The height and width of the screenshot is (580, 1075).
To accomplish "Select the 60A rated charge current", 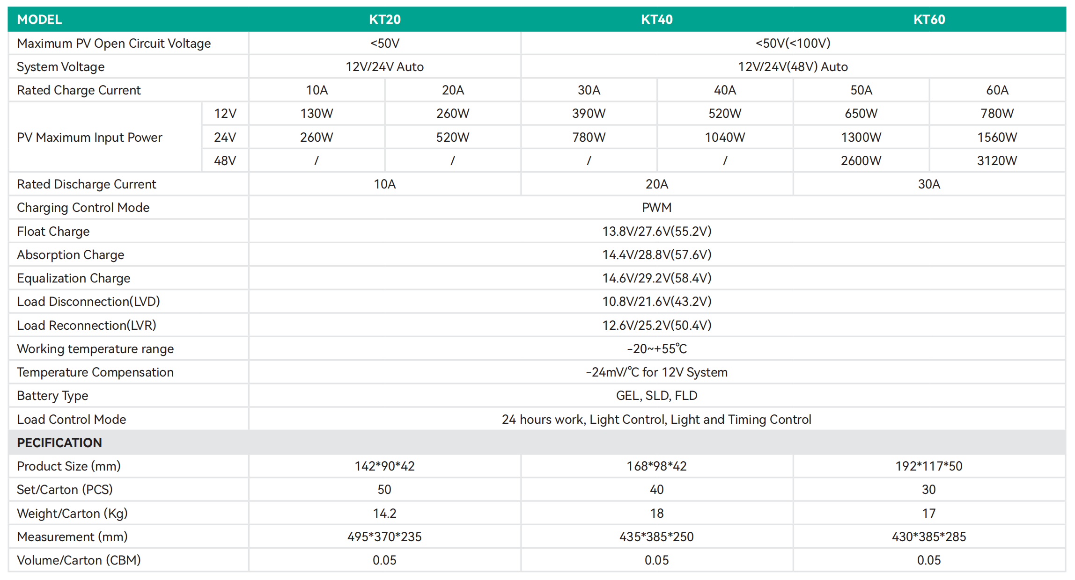I will coord(997,90).
